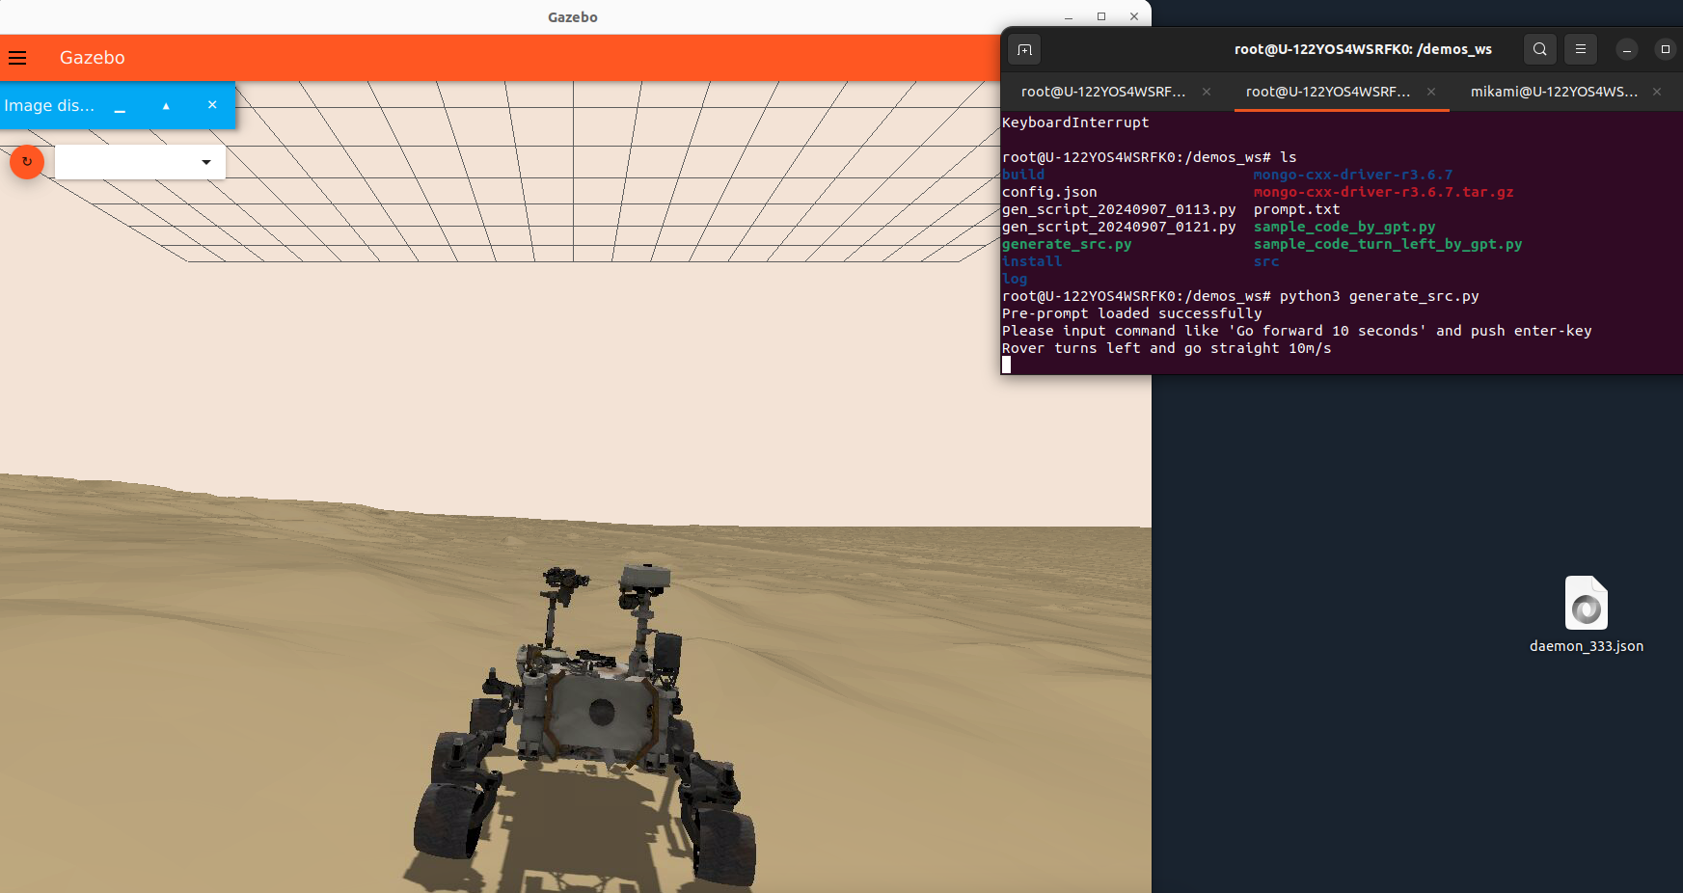Click 'Pre-prompt loaded successfully' terminal line
This screenshot has height=893, width=1683.
click(1132, 314)
